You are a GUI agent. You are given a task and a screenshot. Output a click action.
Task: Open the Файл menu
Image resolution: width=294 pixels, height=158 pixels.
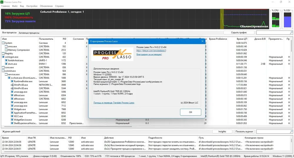pyautogui.click(x=15, y=6)
